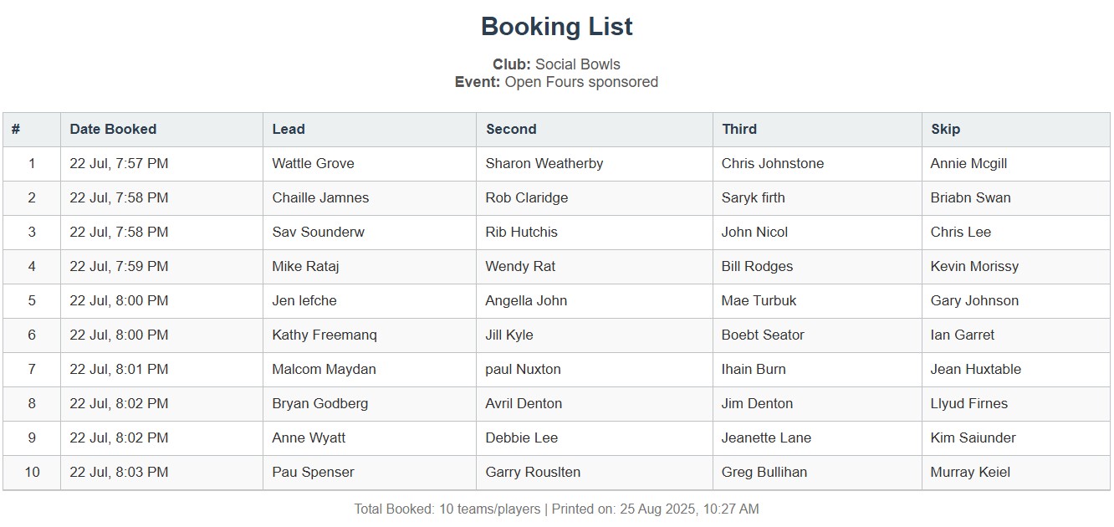The width and height of the screenshot is (1114, 527).
Task: Click the Second column header
Action: [x=511, y=129]
